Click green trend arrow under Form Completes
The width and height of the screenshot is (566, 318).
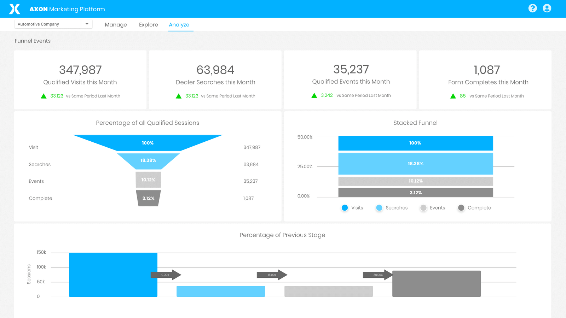point(453,96)
